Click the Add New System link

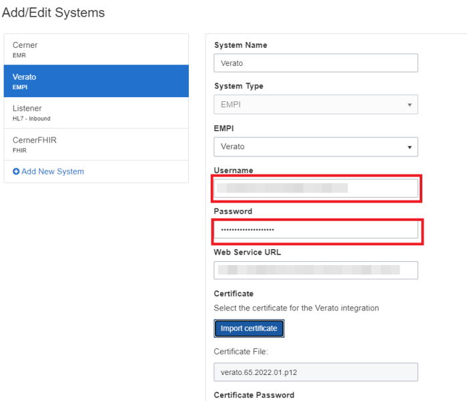[52, 172]
